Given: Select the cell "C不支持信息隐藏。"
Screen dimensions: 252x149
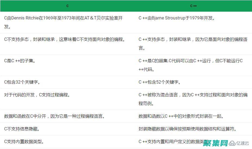Looking at the screenshot, I should [22, 129].
